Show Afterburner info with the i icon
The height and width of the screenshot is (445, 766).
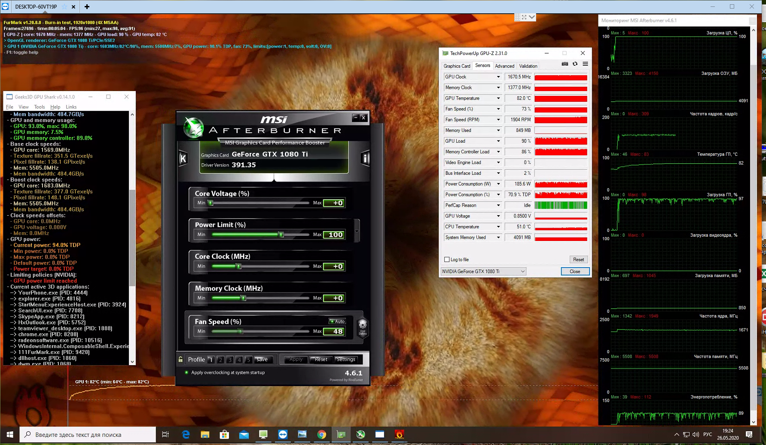point(365,158)
